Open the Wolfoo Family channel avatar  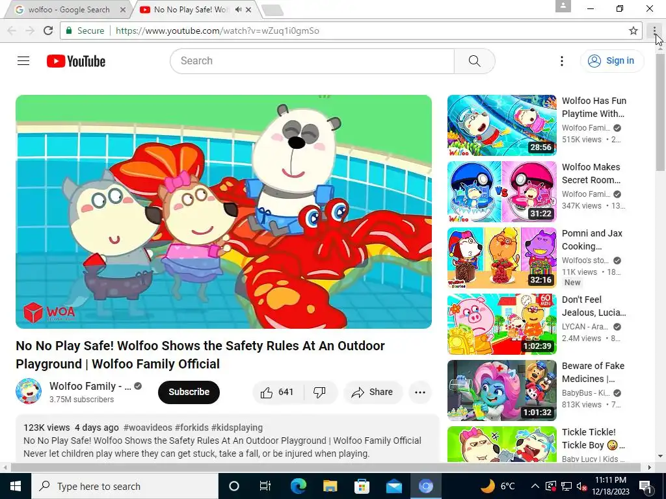point(29,391)
